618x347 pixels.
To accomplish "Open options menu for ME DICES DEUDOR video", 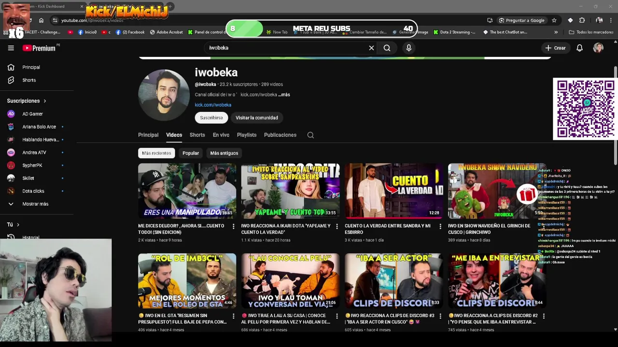I will pyautogui.click(x=234, y=226).
